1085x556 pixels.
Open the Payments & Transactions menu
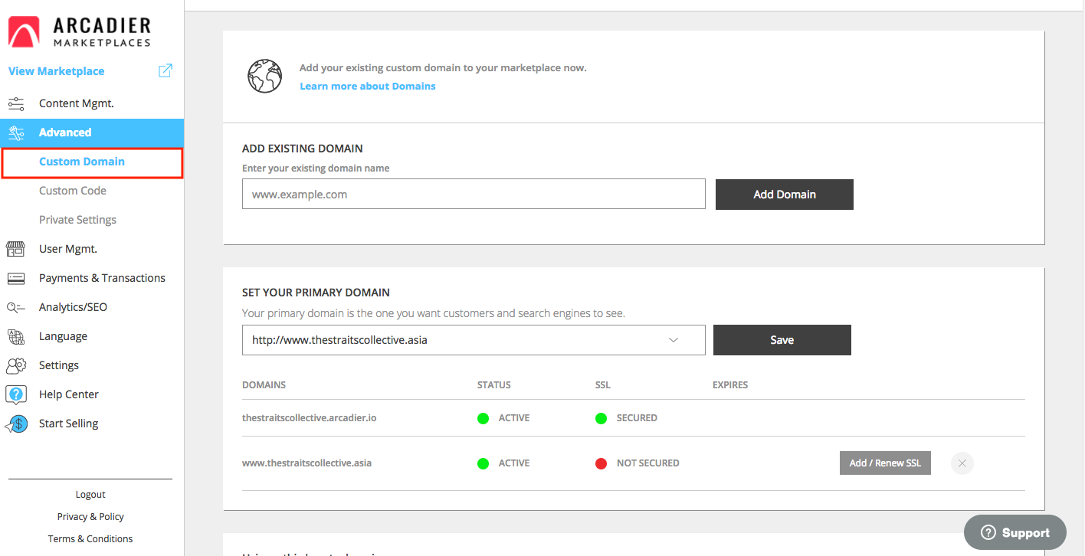(102, 278)
